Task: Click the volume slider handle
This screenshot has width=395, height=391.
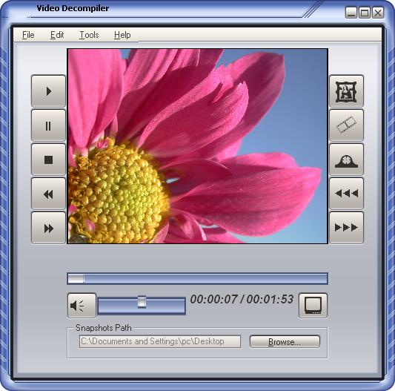Action: coord(142,302)
